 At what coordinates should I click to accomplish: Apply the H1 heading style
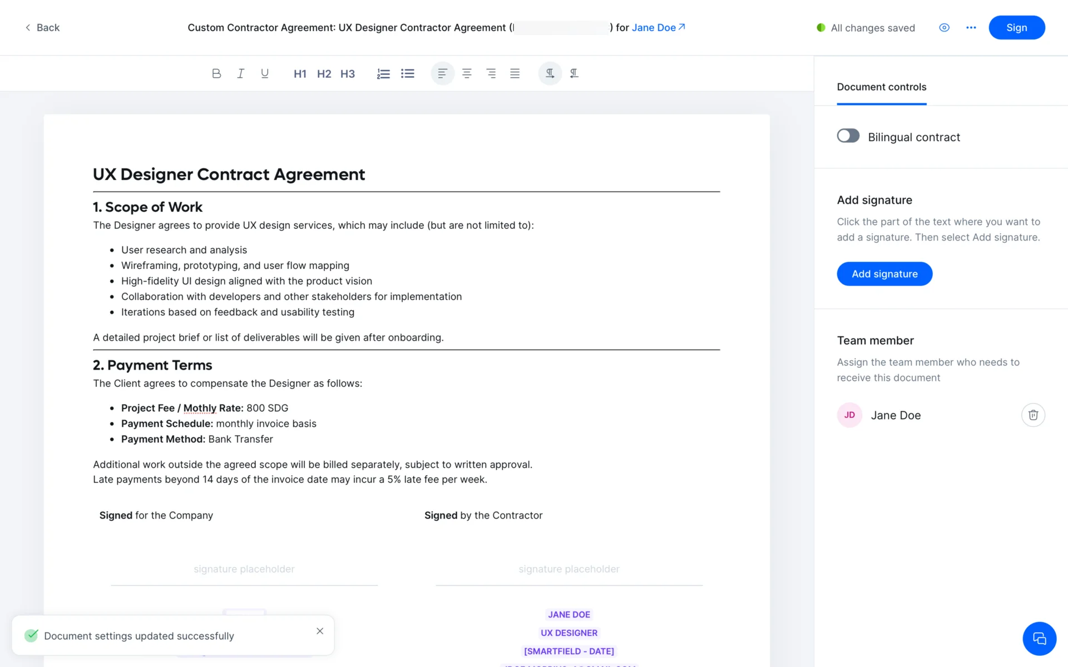click(300, 74)
